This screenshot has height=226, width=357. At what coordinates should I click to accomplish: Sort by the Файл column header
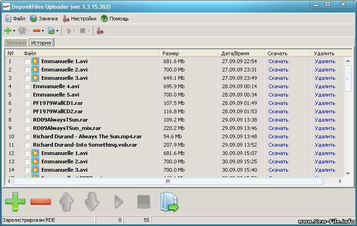point(91,53)
